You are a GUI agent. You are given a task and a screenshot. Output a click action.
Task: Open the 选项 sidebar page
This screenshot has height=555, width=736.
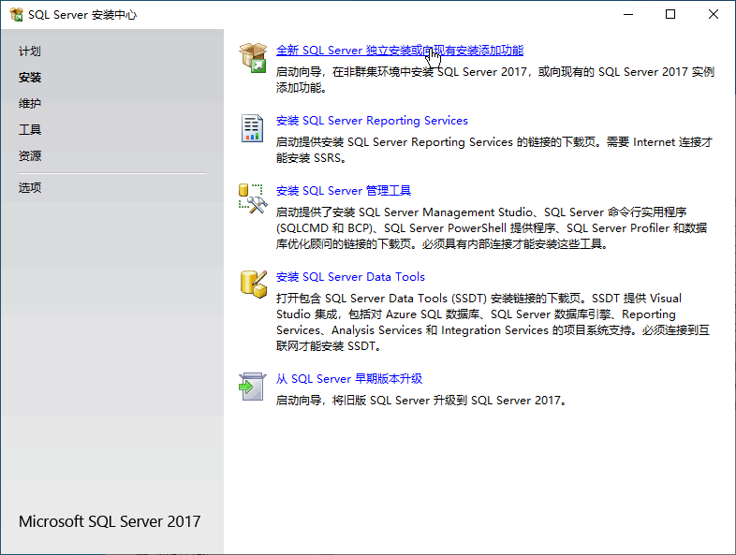pos(30,188)
